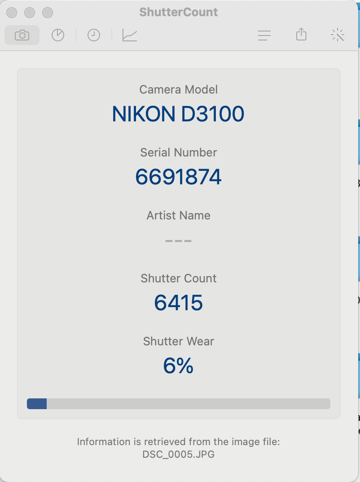360x482 pixels.
Task: Click the camera model NIKON D3100 value
Action: click(178, 114)
